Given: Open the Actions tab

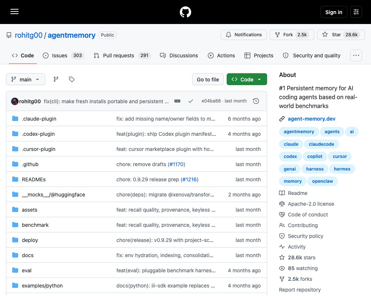Looking at the screenshot, I should tap(221, 55).
